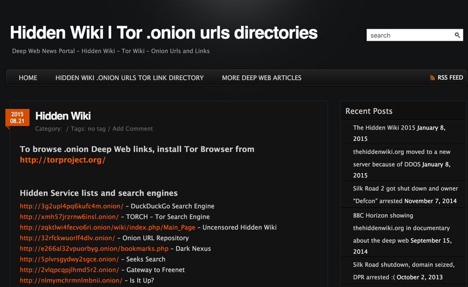Click the Onion URL Repository description text
This screenshot has height=287, width=468.
click(x=155, y=238)
